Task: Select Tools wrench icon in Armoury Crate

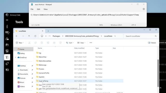Action: click(7, 57)
